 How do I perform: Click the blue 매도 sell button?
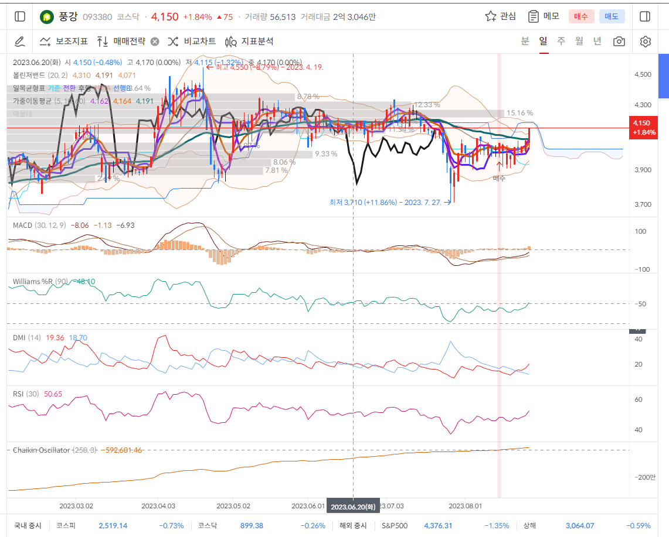[x=612, y=16]
